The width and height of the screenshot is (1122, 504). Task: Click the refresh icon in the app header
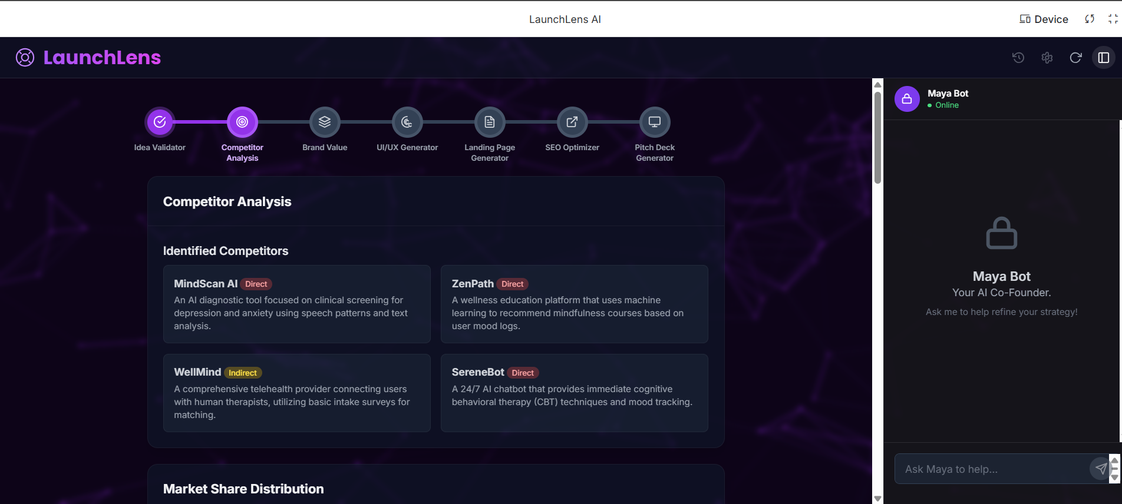(x=1075, y=58)
